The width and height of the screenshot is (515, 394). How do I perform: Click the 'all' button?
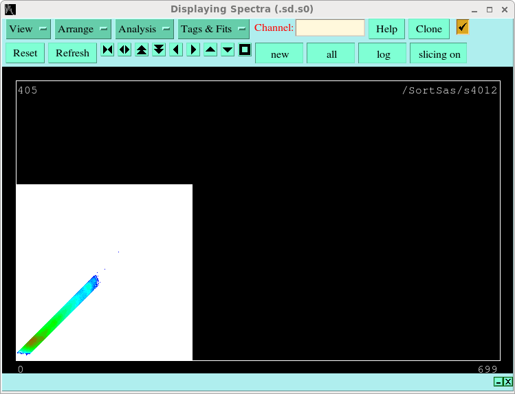(x=331, y=54)
